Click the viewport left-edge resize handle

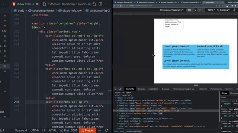(154, 55)
